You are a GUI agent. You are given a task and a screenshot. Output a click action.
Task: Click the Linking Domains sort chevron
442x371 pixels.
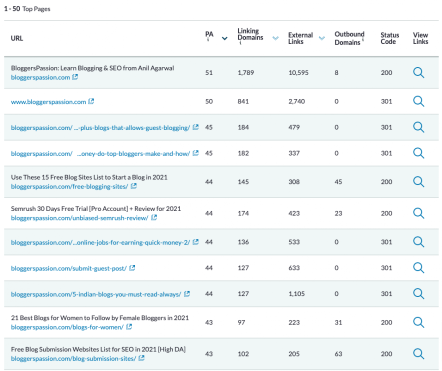[275, 38]
